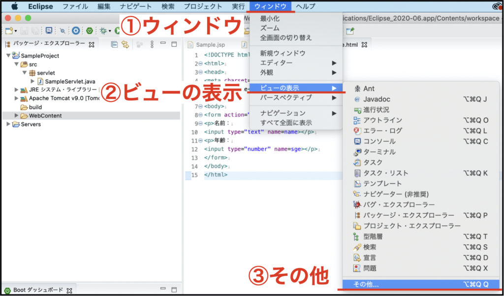Select その他... at the submenu bottom

click(421, 284)
